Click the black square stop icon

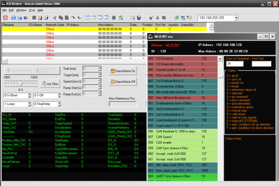[x=34, y=18]
